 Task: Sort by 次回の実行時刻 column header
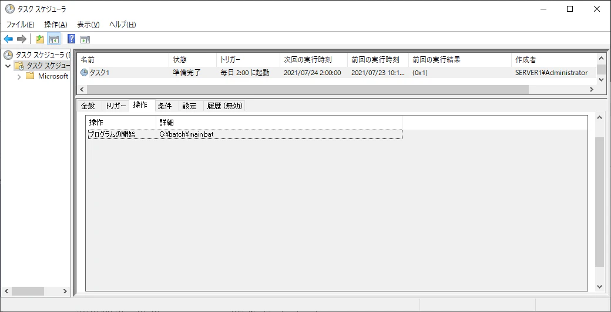point(314,60)
